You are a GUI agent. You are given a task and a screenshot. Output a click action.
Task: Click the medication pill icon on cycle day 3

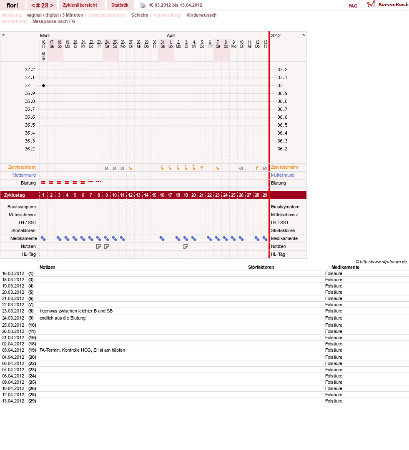point(59,238)
